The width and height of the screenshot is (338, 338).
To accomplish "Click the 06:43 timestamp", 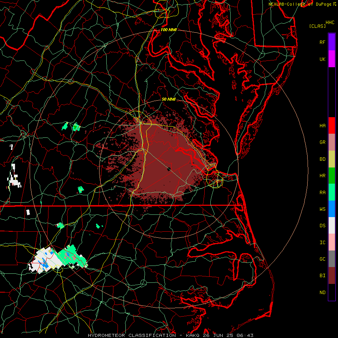I will [246, 335].
